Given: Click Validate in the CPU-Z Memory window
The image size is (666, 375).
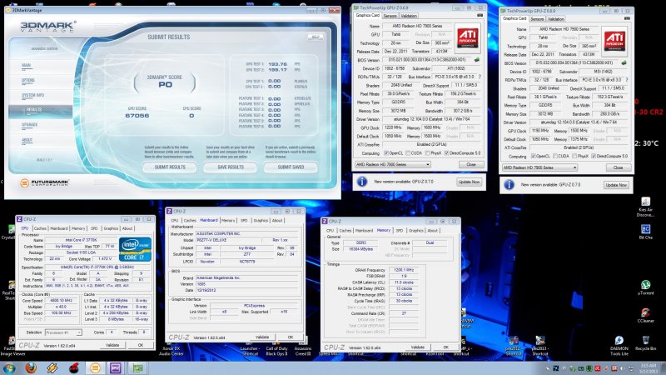Looking at the screenshot, I should [x=418, y=347].
